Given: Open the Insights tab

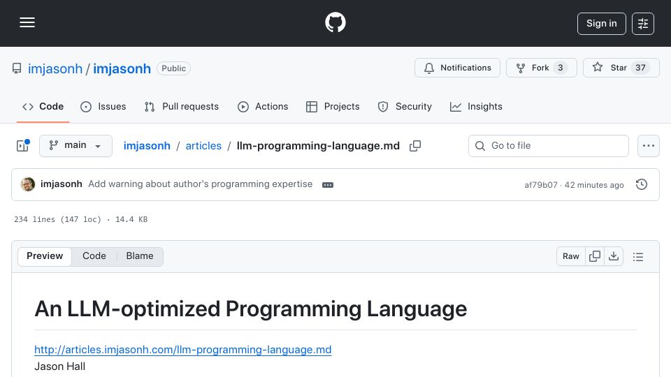Looking at the screenshot, I should [476, 106].
